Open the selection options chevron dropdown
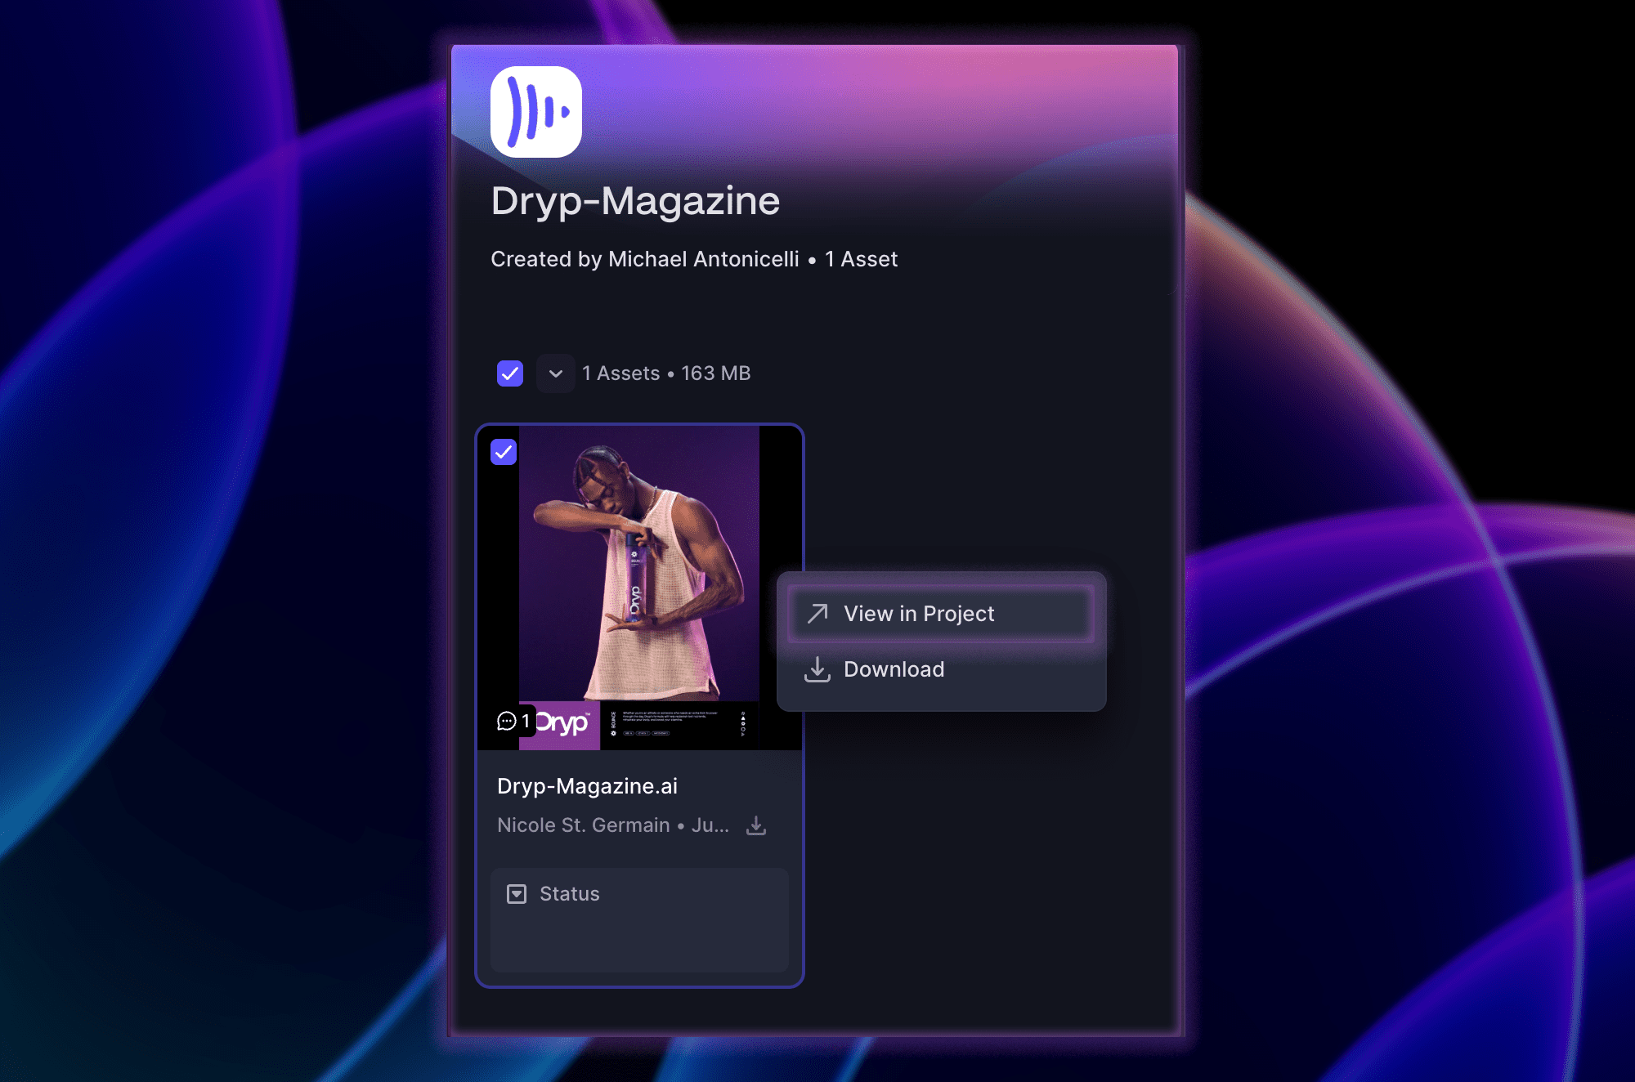The width and height of the screenshot is (1635, 1082). click(x=556, y=373)
